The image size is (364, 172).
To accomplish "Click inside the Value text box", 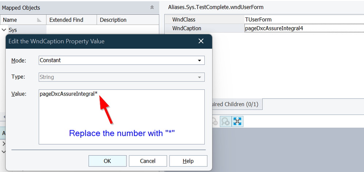I will [x=121, y=120].
